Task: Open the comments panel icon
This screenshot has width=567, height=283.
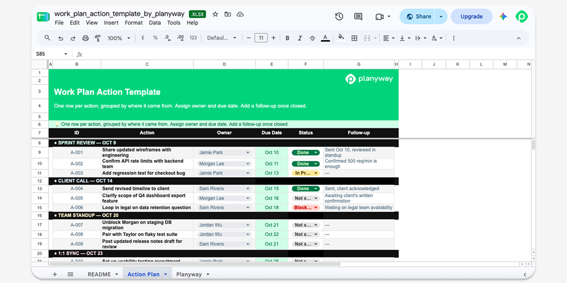Action: point(358,17)
